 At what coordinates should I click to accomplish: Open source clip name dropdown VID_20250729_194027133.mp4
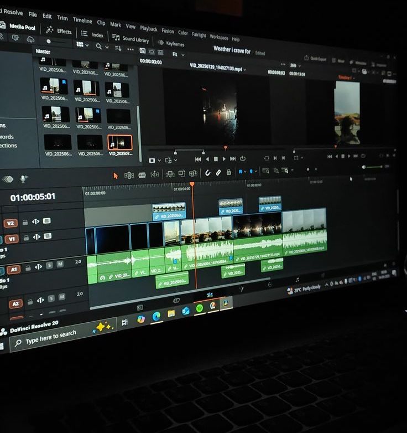(x=218, y=67)
